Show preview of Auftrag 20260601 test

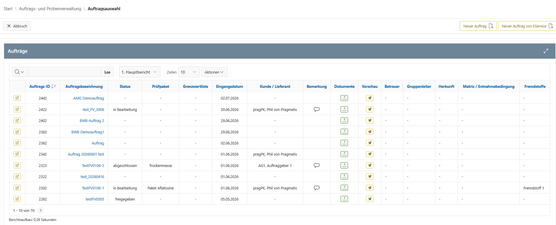point(370,154)
